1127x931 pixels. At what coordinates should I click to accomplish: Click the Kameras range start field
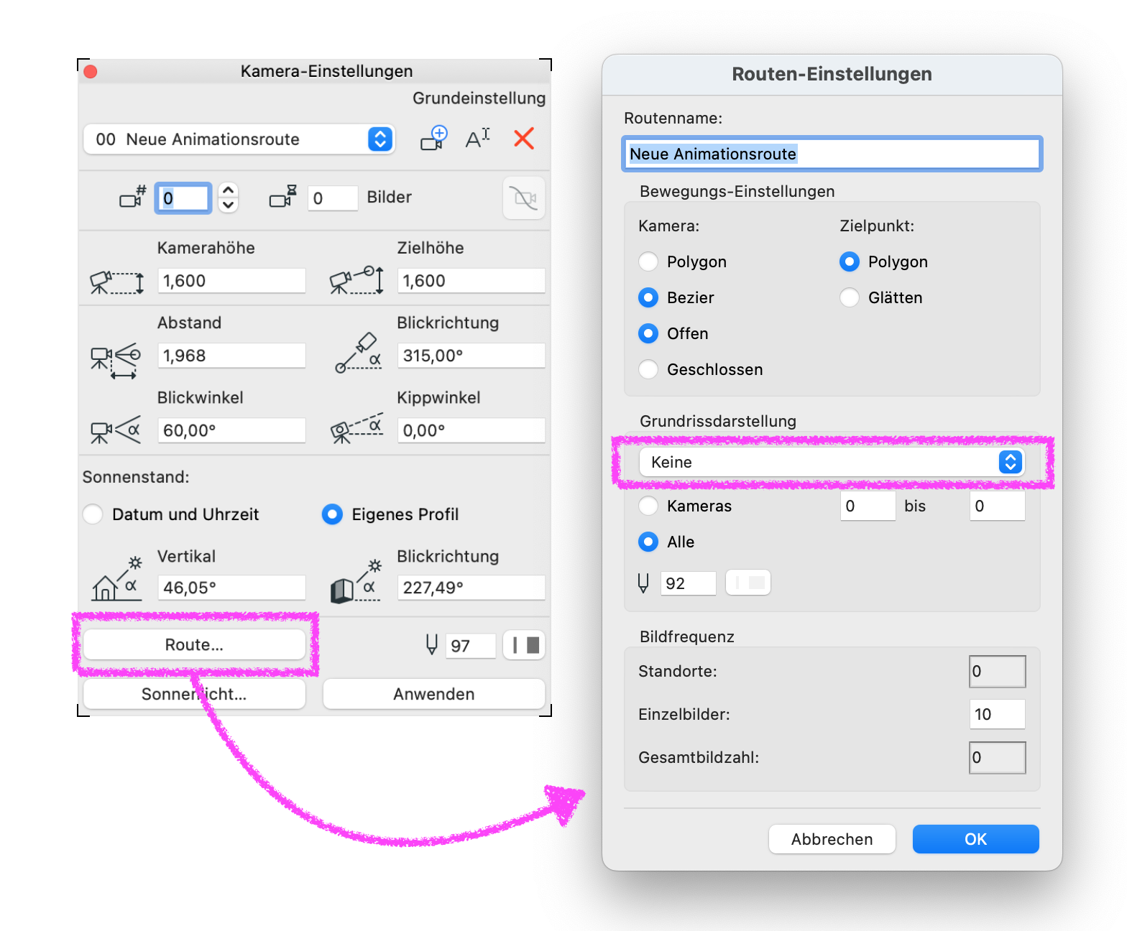pos(868,506)
